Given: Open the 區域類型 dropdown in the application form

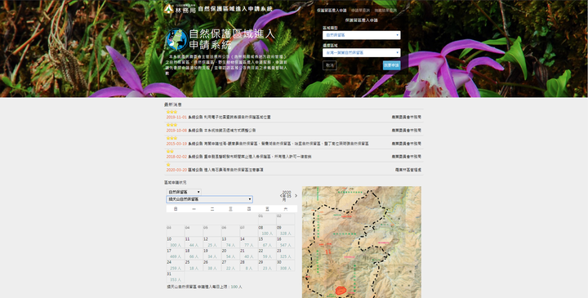Looking at the screenshot, I should [362, 35].
